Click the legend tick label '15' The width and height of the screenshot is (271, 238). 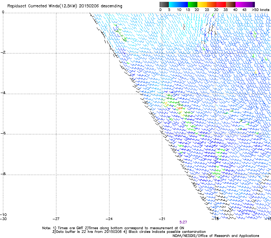pyautogui.click(x=188, y=10)
